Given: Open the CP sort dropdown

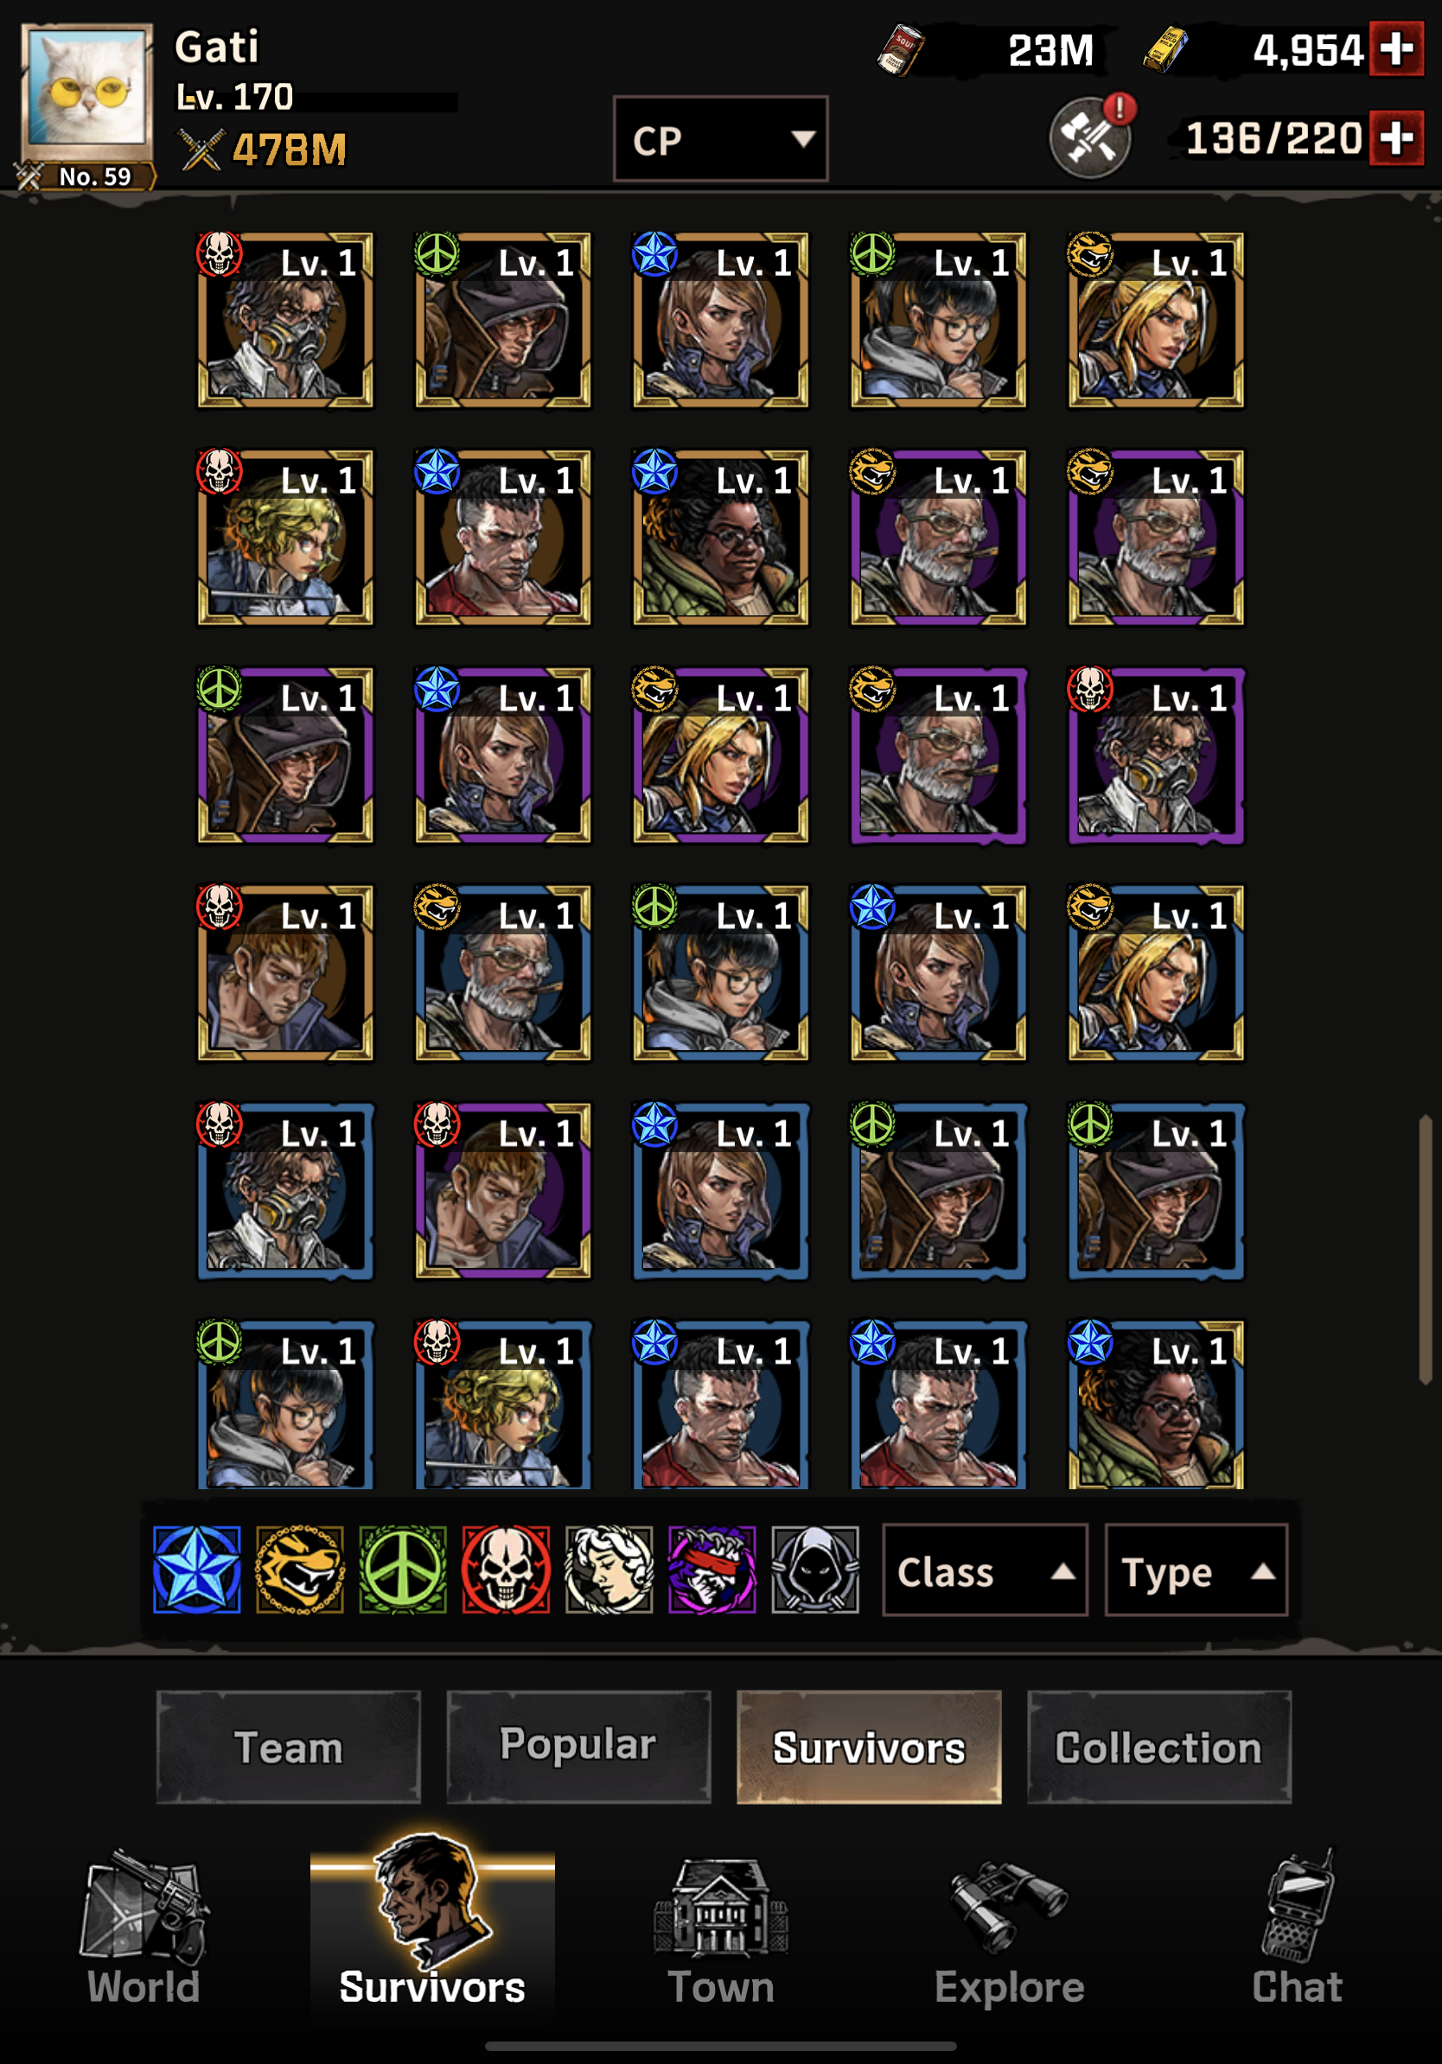Looking at the screenshot, I should [x=720, y=138].
